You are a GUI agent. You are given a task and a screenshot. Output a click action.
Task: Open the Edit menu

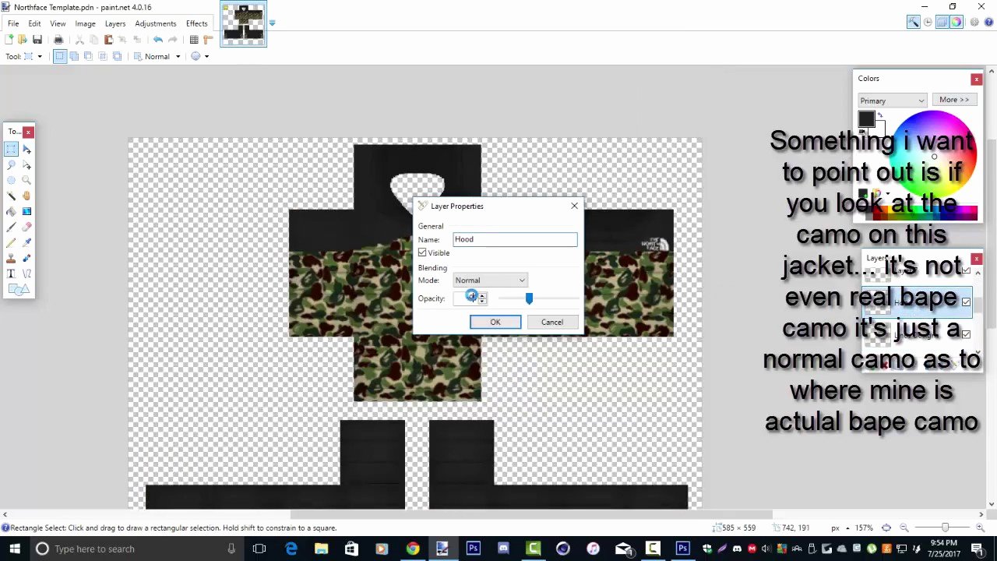point(34,23)
